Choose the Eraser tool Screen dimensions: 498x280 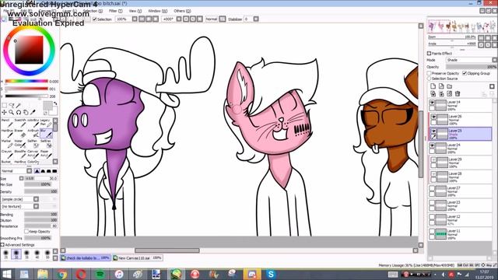click(19, 133)
